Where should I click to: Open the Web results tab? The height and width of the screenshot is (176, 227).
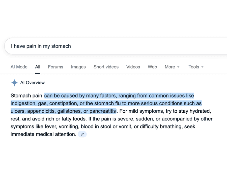coord(152,67)
